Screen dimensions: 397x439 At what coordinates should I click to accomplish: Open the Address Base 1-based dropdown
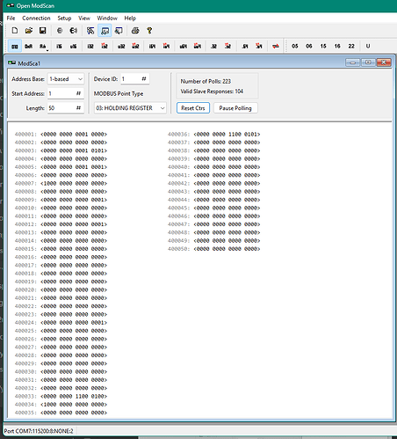coord(66,79)
